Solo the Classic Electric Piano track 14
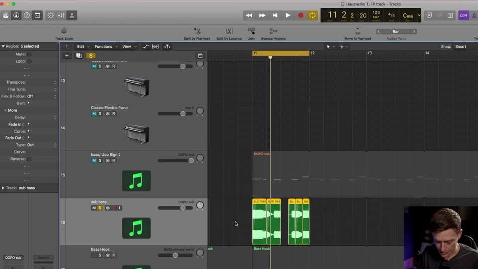Screen dimensions: 478x269 [100, 114]
